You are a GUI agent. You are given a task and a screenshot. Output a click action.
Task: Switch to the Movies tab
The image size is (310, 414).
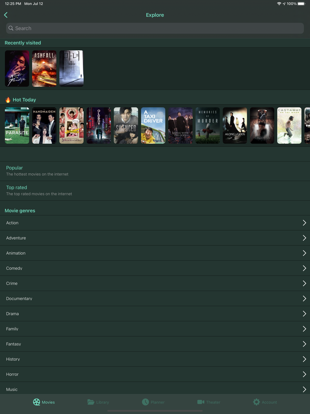click(44, 402)
